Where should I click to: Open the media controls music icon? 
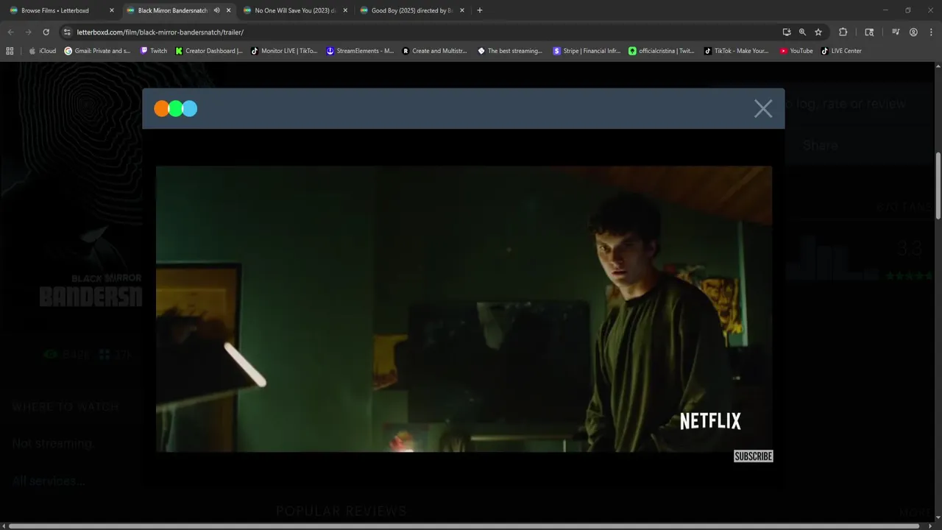896,32
